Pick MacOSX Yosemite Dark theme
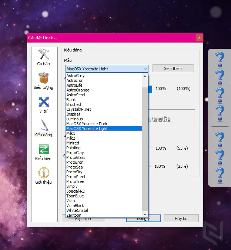231x250 pixels. click(104, 124)
